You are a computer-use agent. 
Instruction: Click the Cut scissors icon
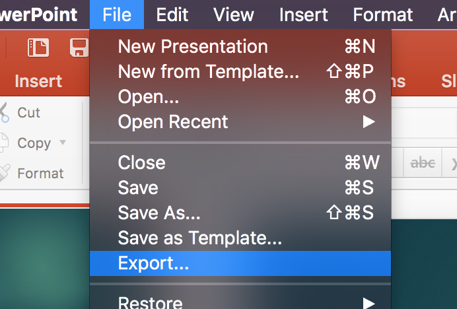coord(4,112)
